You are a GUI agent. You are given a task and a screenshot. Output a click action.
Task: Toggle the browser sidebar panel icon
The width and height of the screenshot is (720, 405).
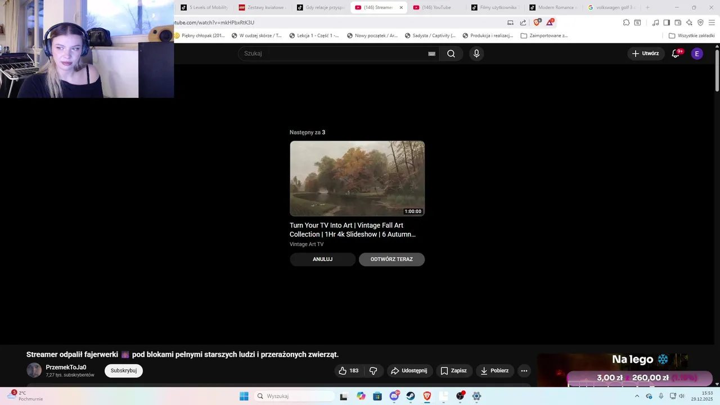pyautogui.click(x=667, y=22)
